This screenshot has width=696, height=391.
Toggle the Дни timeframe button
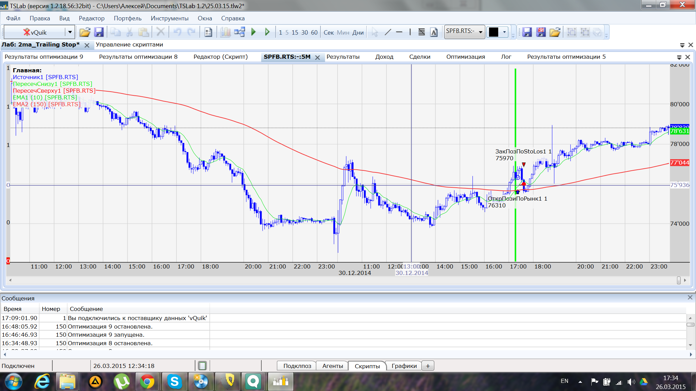[x=358, y=33]
